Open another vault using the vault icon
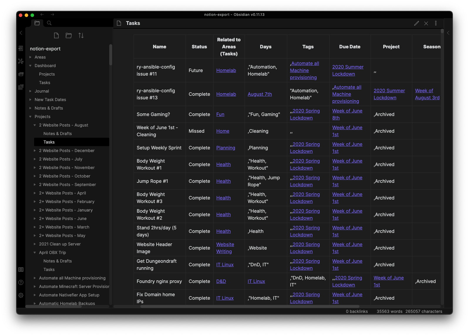This screenshot has height=336, width=469. point(21,270)
